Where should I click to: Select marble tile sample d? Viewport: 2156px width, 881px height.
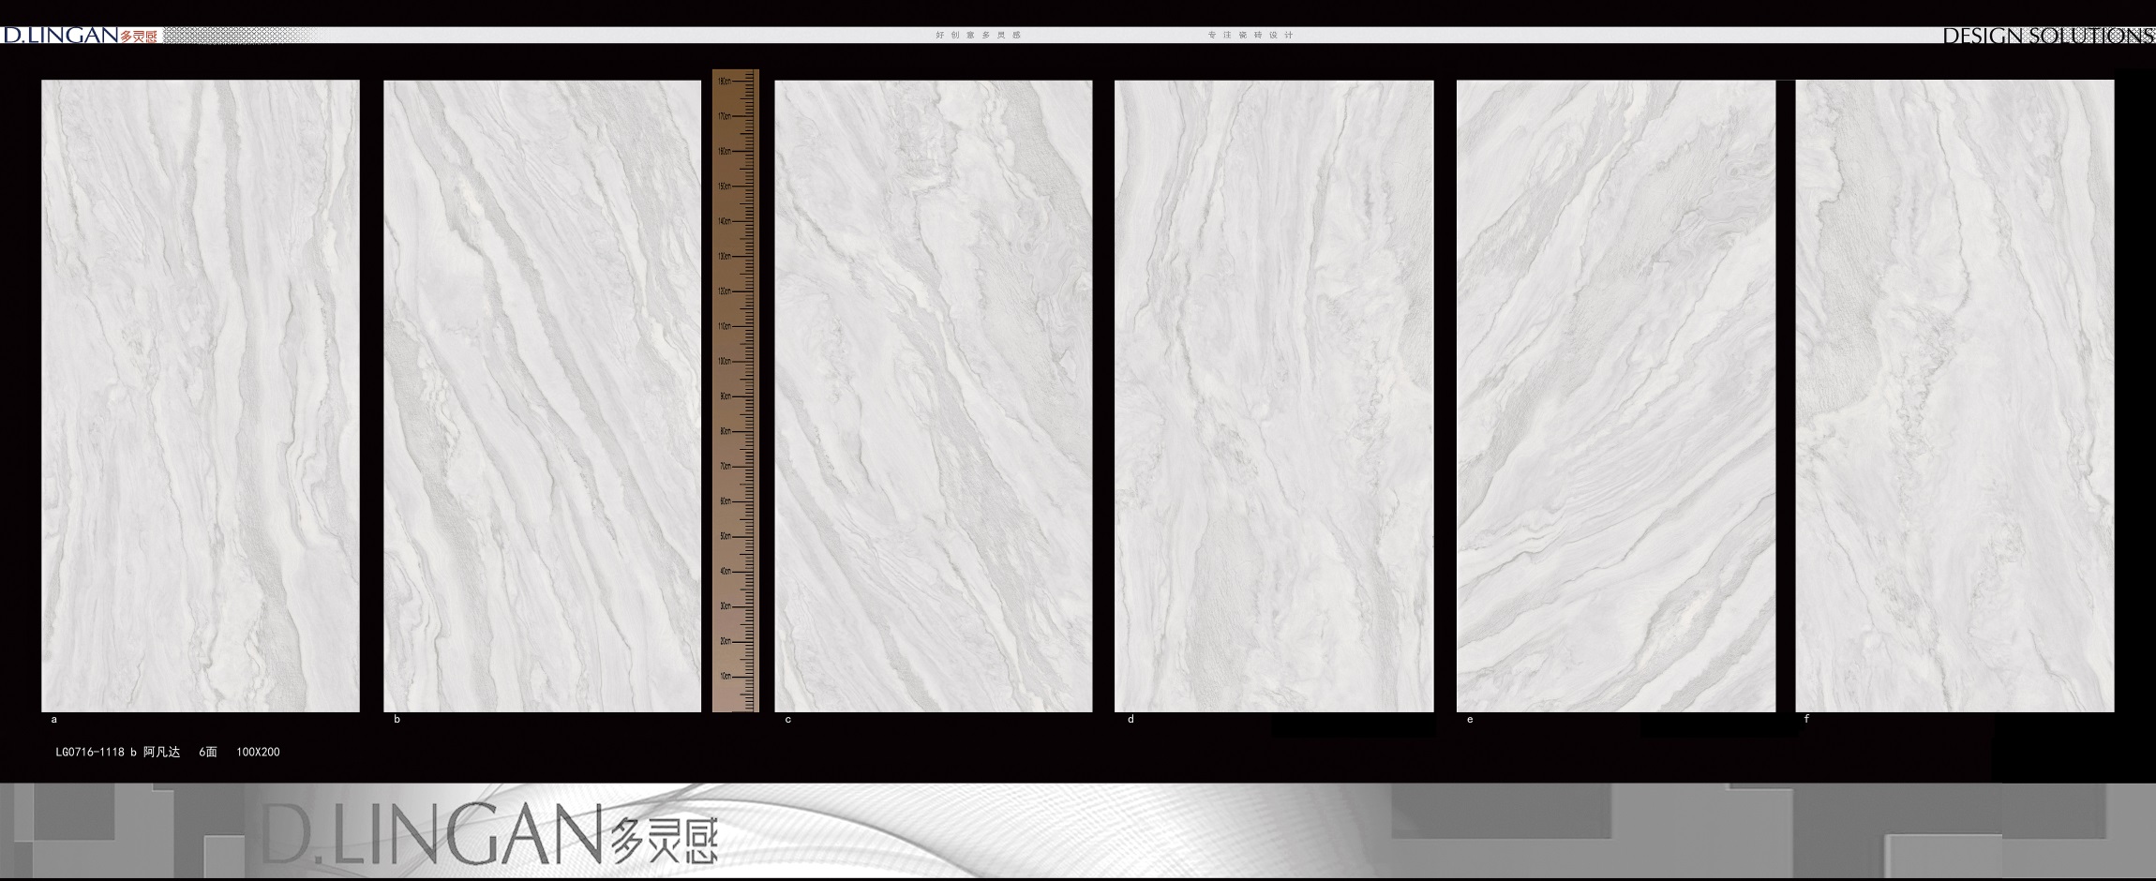pos(1273,396)
